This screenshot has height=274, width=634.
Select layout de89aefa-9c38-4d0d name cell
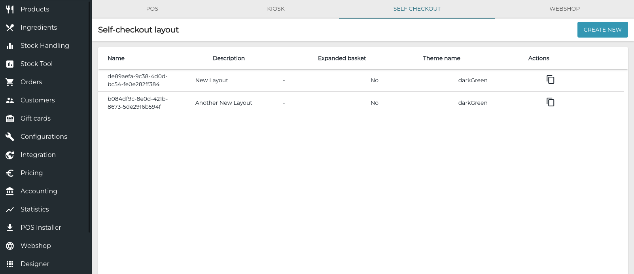138,80
